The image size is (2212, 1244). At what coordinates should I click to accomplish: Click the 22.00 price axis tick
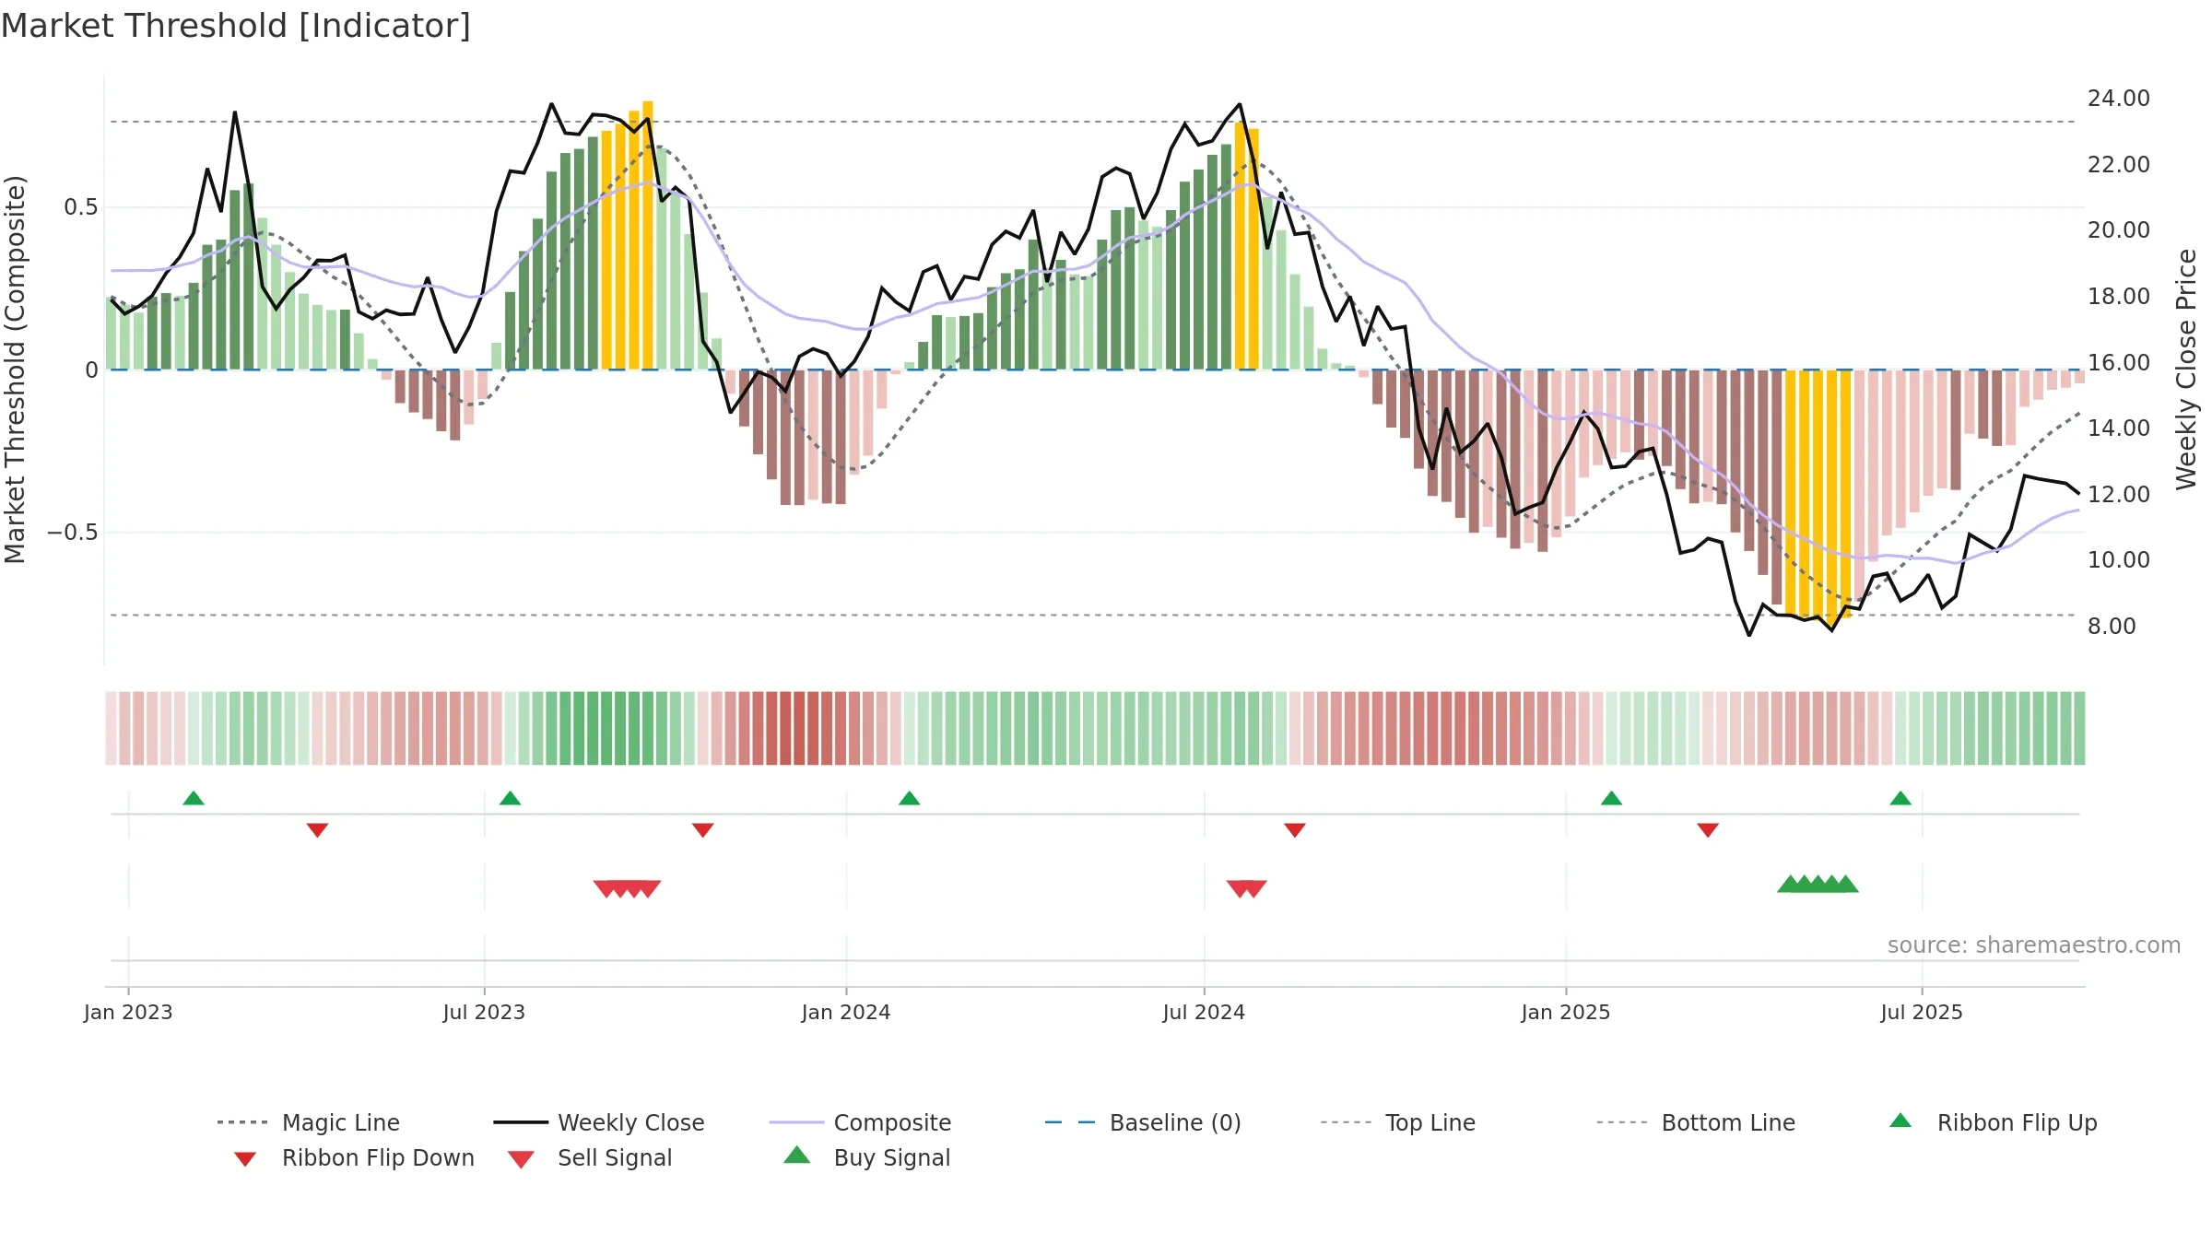(x=2119, y=164)
